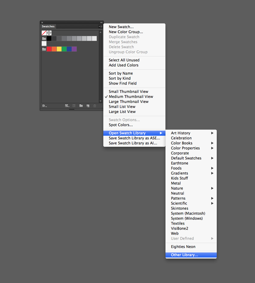255x283 pixels.
Task: Choose Sort by Name
Action: [134, 73]
